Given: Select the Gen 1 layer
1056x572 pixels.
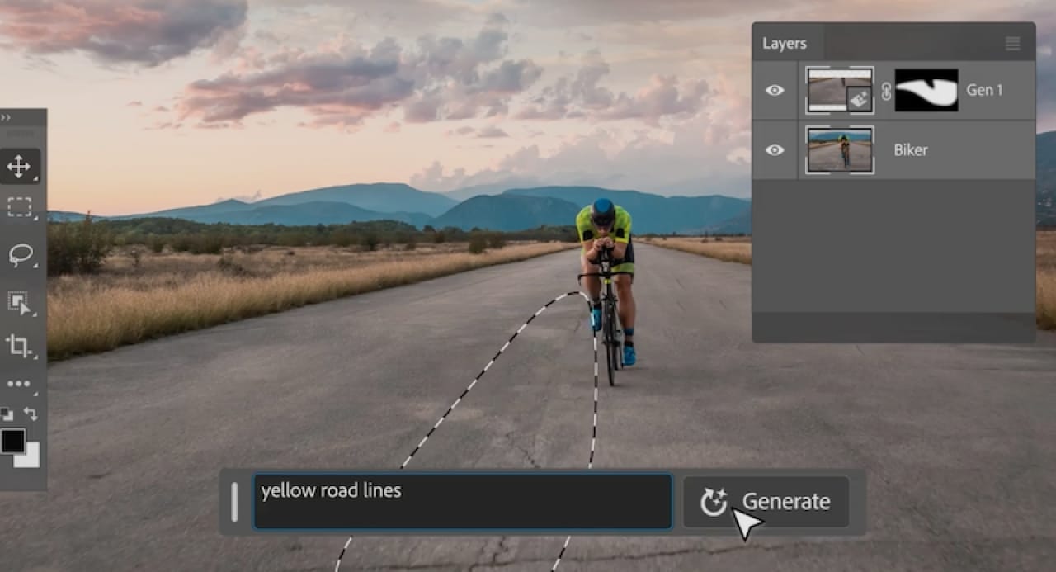Looking at the screenshot, I should 984,91.
